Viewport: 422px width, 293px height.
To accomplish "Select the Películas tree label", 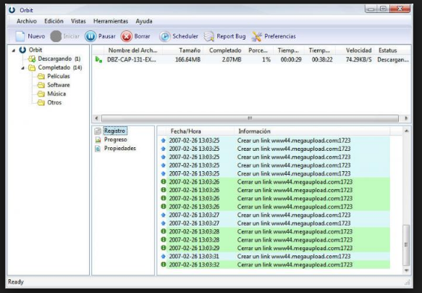I will 59,76.
